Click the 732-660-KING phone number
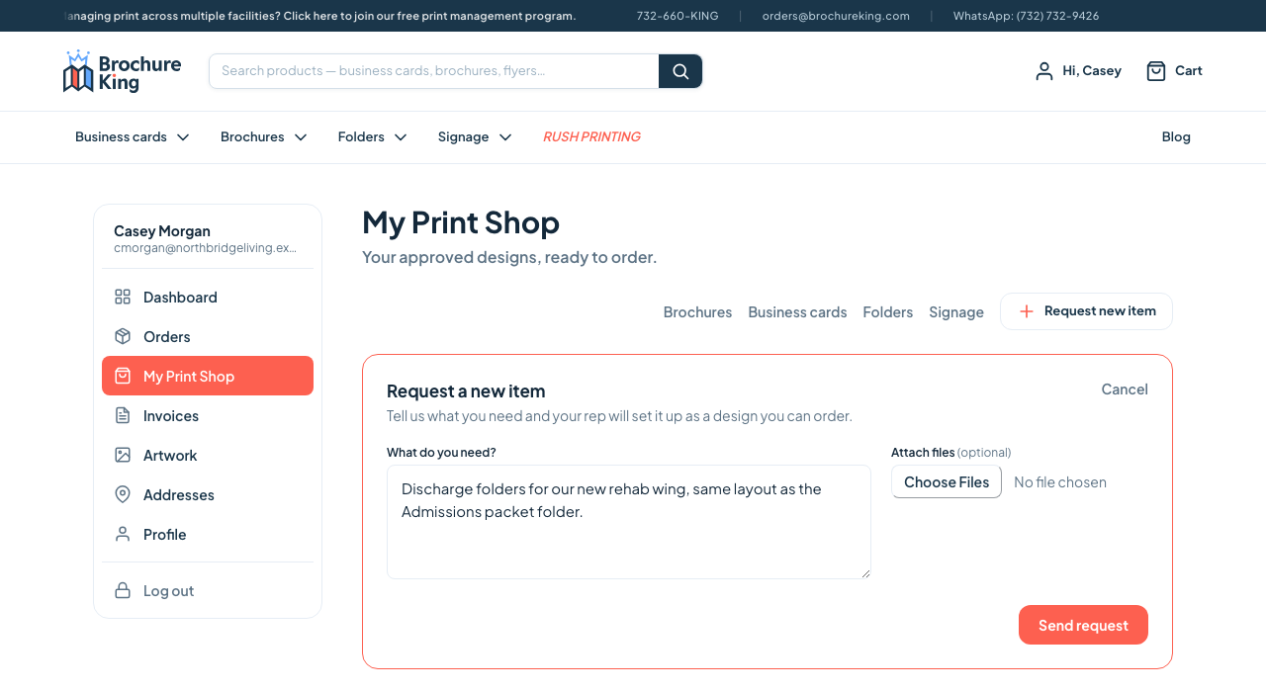 pyautogui.click(x=678, y=16)
